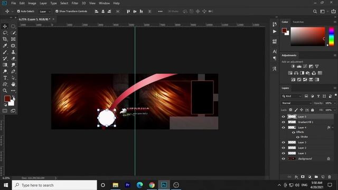The height and width of the screenshot is (190, 338).
Task: Select the Eyedropper tool
Action: (x=5, y=46)
